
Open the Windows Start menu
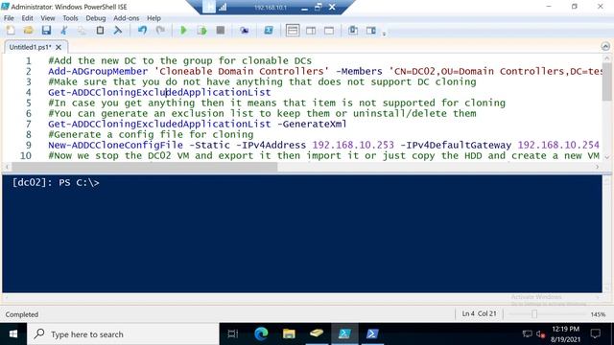tap(13, 334)
